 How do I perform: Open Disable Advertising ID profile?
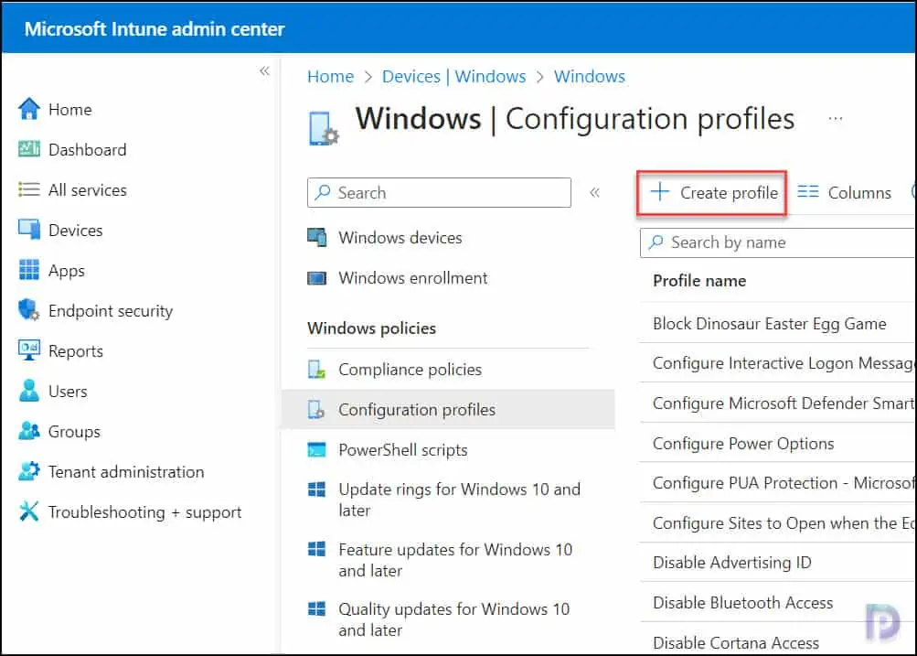tap(731, 563)
